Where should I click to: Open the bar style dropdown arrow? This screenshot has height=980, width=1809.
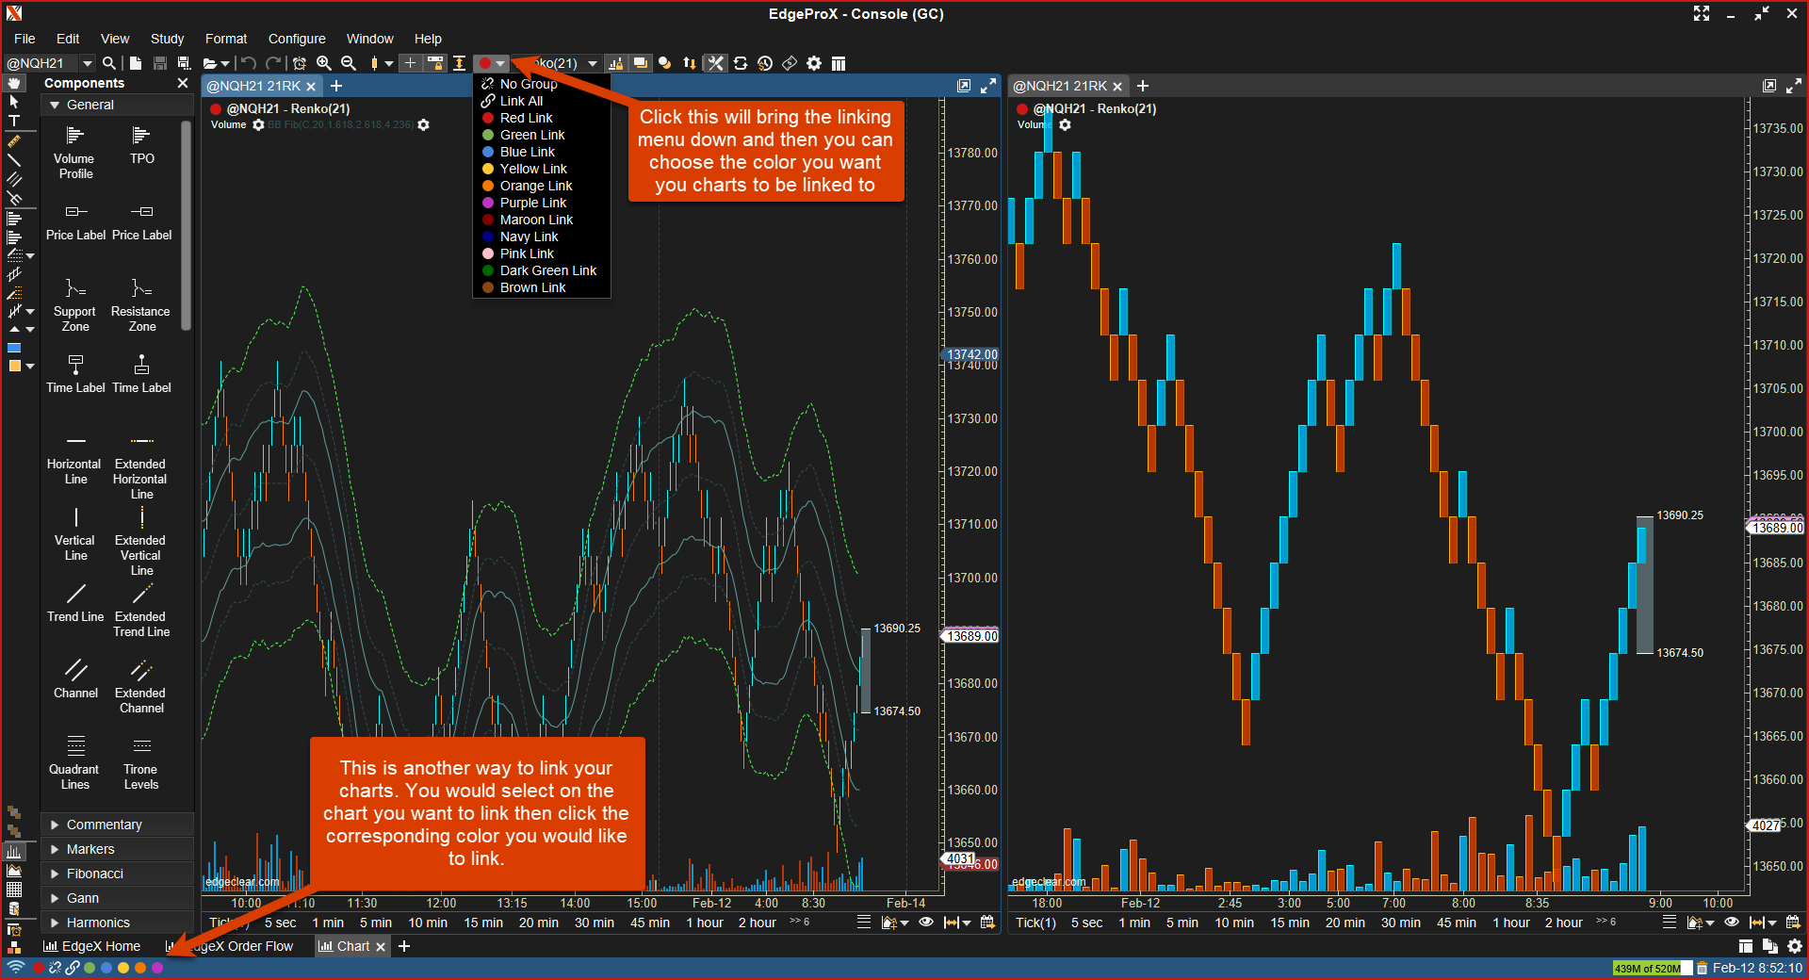click(388, 63)
